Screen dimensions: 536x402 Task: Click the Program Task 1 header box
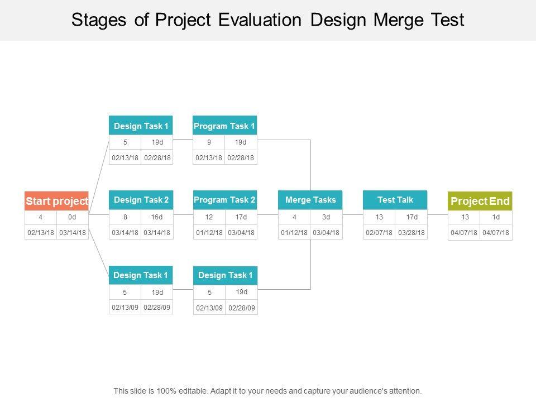225,126
